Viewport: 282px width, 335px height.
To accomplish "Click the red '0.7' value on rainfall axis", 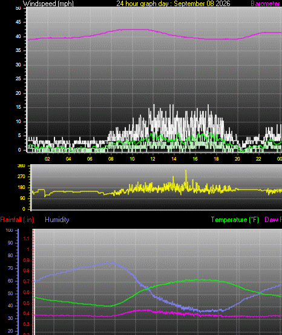I will coord(27,282).
